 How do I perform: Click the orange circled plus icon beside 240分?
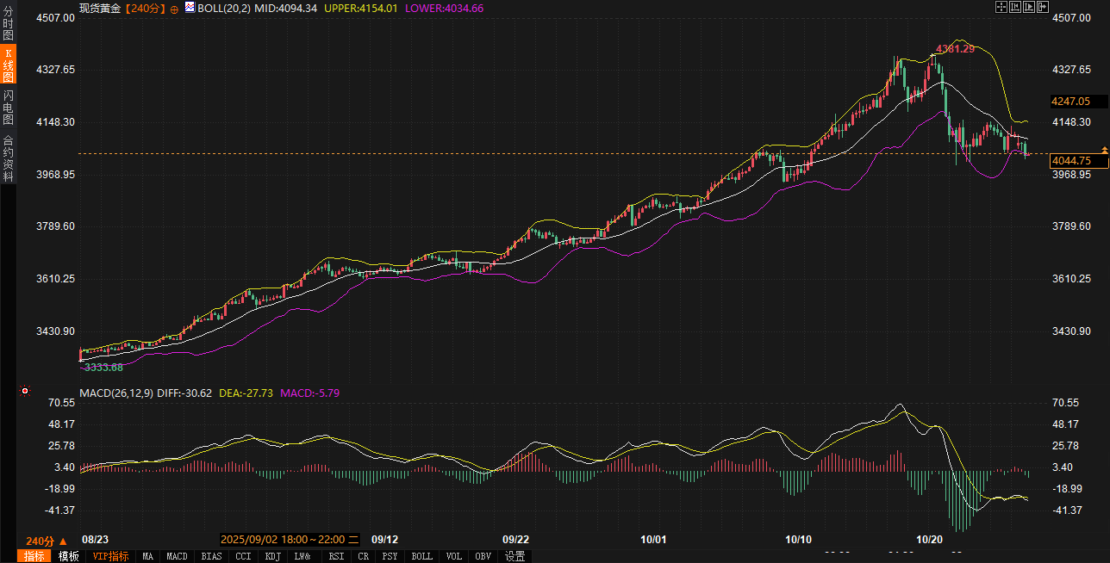pos(175,8)
